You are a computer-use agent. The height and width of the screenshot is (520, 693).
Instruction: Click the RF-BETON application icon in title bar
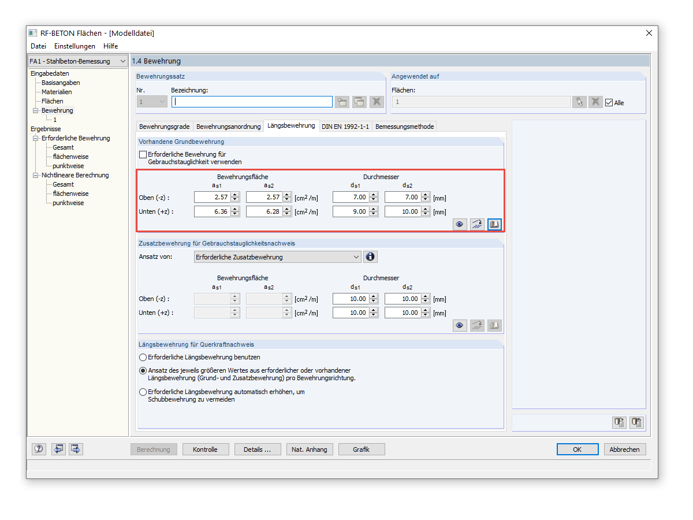pyautogui.click(x=33, y=33)
